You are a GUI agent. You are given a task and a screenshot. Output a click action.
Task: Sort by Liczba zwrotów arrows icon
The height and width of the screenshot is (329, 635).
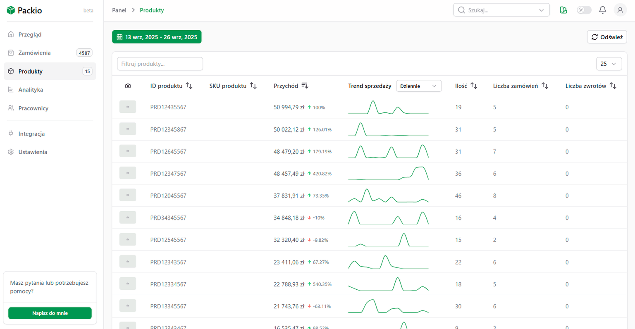(x=613, y=86)
